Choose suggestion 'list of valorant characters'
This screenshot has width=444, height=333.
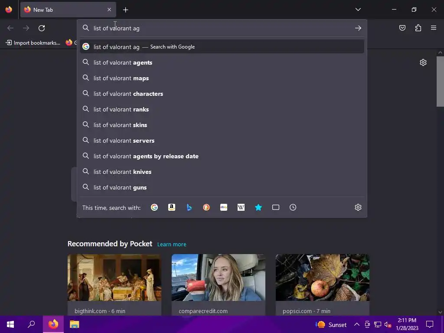click(x=222, y=94)
